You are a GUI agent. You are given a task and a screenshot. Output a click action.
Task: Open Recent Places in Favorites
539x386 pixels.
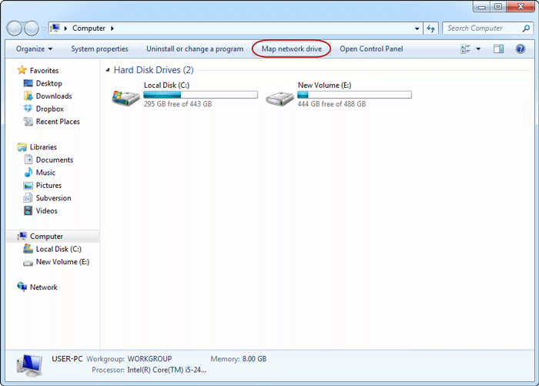(58, 122)
